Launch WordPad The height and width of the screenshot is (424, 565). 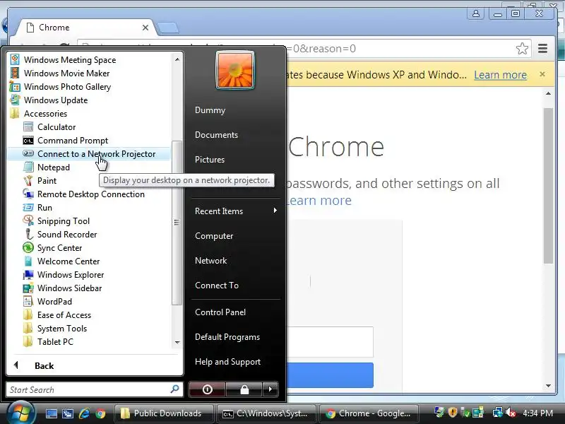tap(55, 302)
